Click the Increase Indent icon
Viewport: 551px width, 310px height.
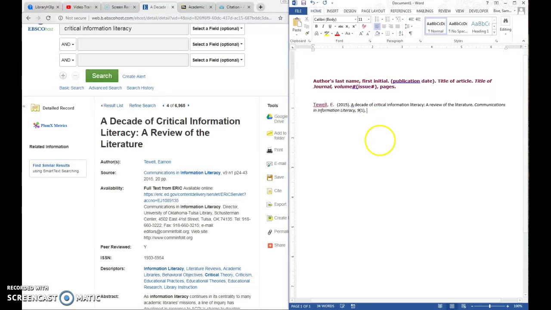coord(418,19)
